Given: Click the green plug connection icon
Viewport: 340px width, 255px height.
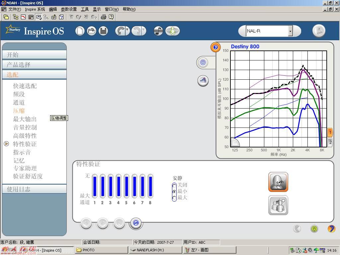Looking at the screenshot, I should click(x=314, y=228).
